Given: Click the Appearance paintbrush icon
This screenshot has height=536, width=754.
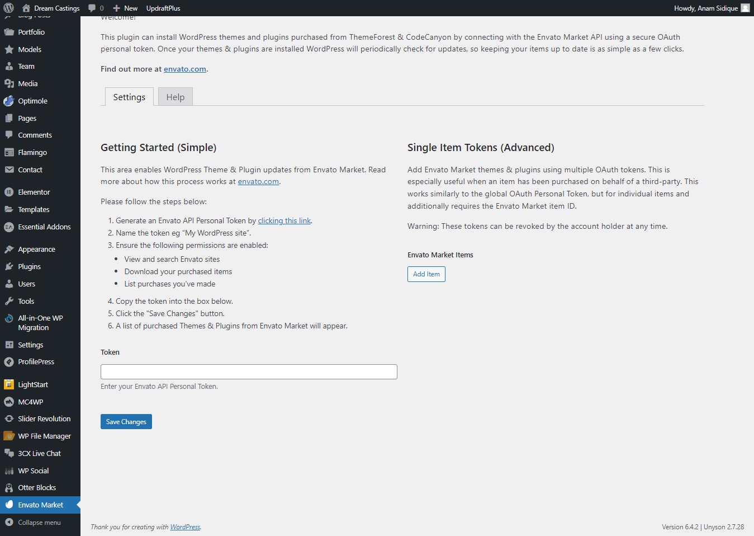Looking at the screenshot, I should coord(9,249).
